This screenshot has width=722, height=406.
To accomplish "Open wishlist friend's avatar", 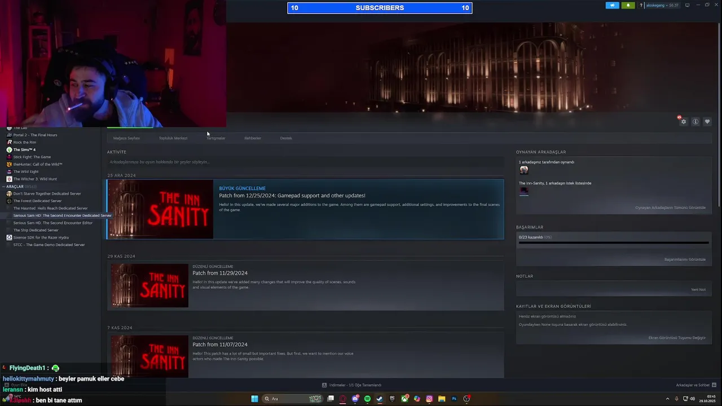I will [524, 191].
